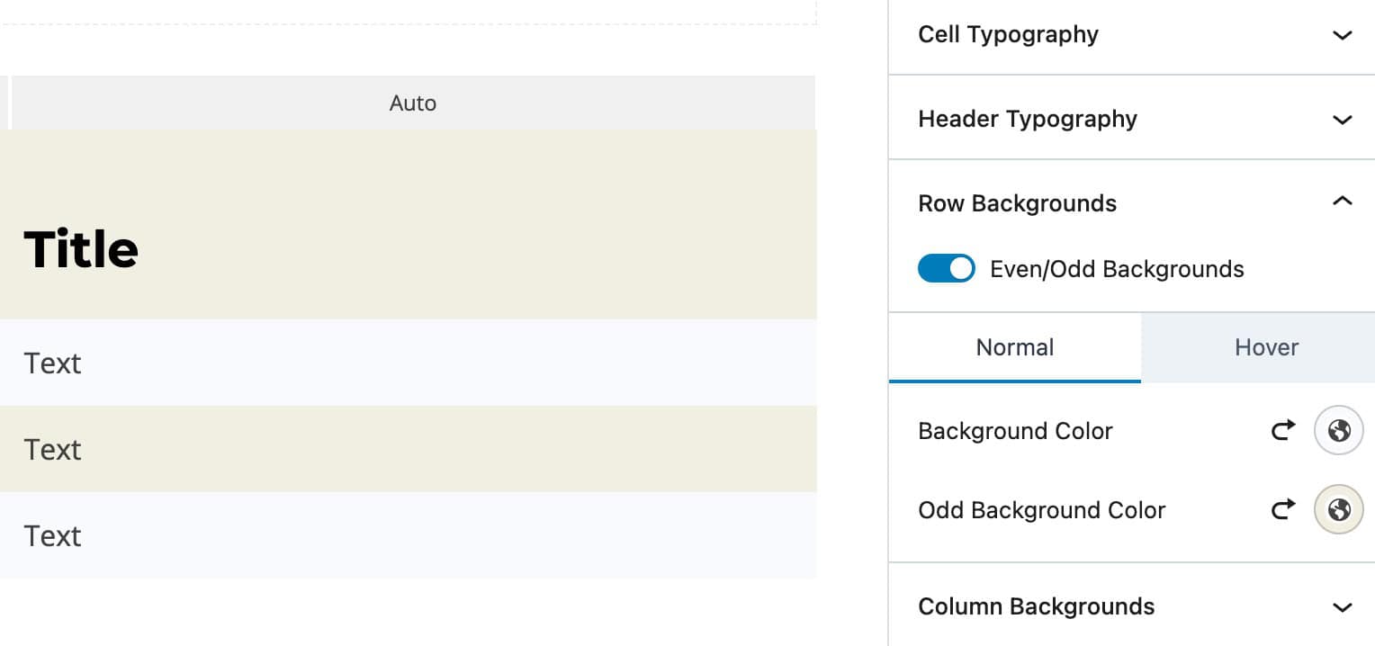Click the Auto column width header
Viewport: 1375px width, 646px height.
[412, 103]
